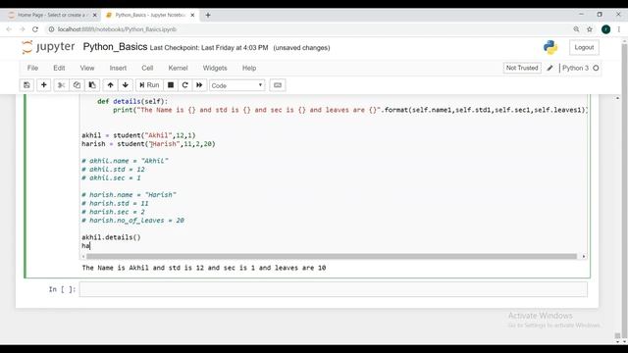Image resolution: width=628 pixels, height=353 pixels.
Task: Click the horizontal scrollbar left arrow
Action: coord(83,256)
